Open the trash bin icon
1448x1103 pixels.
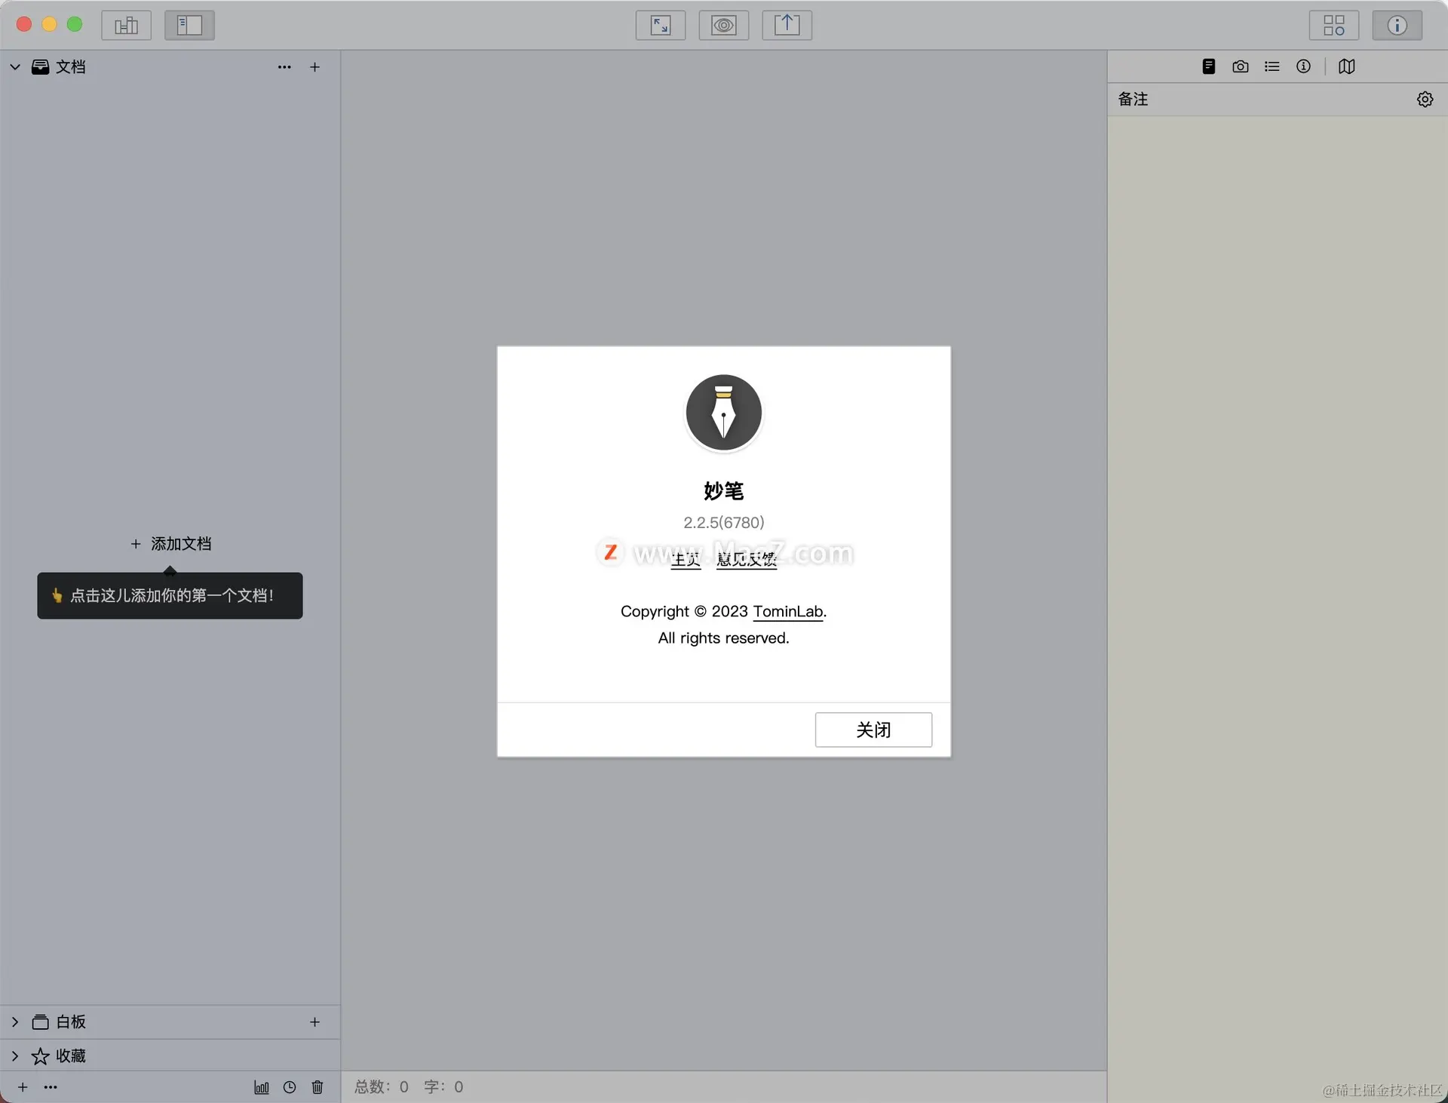(318, 1087)
